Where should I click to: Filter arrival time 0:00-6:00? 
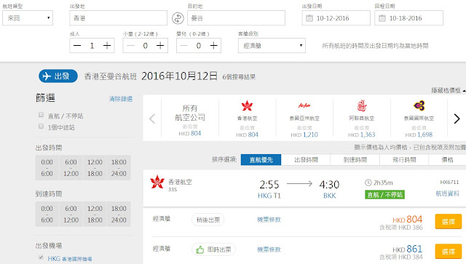[47, 214]
